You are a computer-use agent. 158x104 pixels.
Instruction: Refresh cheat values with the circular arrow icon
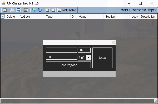[x=40, y=10]
